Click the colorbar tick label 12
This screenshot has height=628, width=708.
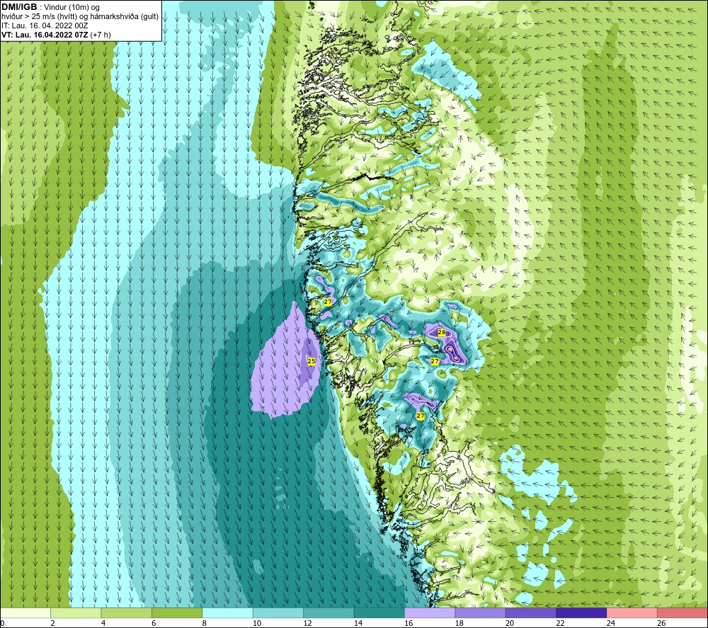pos(307,623)
